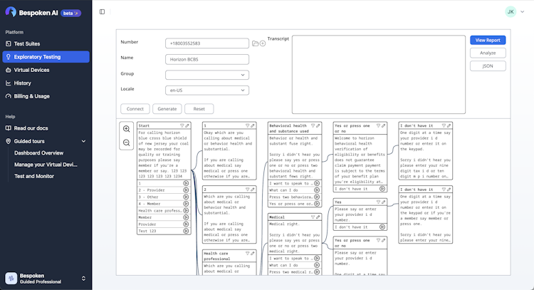Select 'I don't have it' row under Welcome to horizon

click(360, 189)
